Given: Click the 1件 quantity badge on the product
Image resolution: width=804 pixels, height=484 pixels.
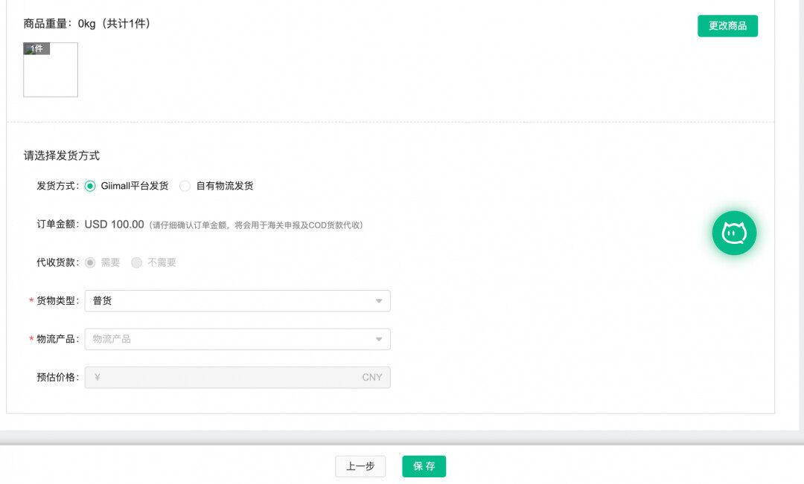Looking at the screenshot, I should [x=36, y=49].
